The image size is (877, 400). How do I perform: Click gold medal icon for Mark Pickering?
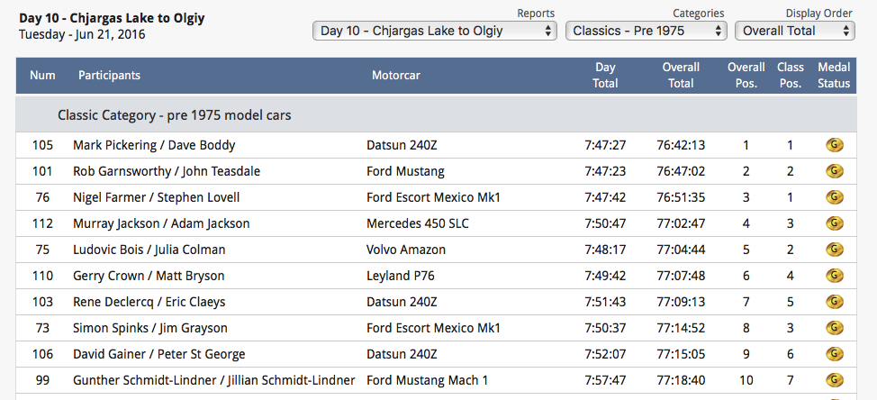click(x=834, y=145)
